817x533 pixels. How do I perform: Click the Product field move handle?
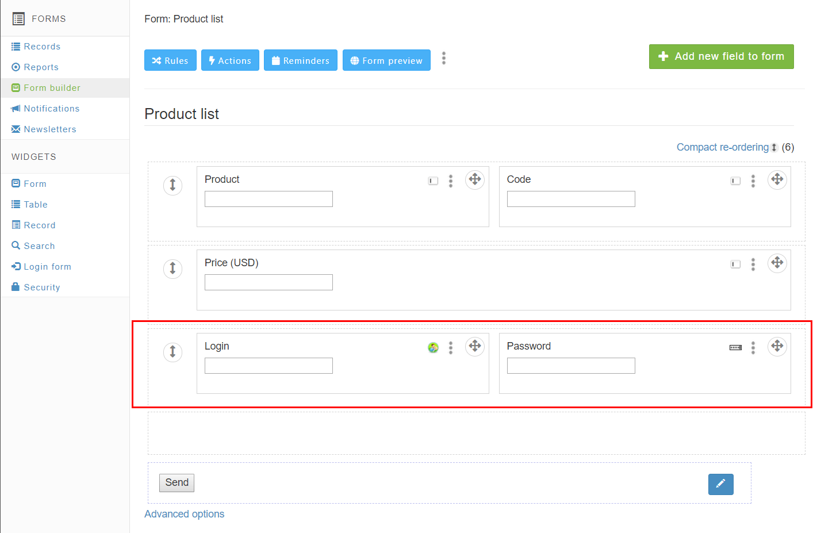475,179
